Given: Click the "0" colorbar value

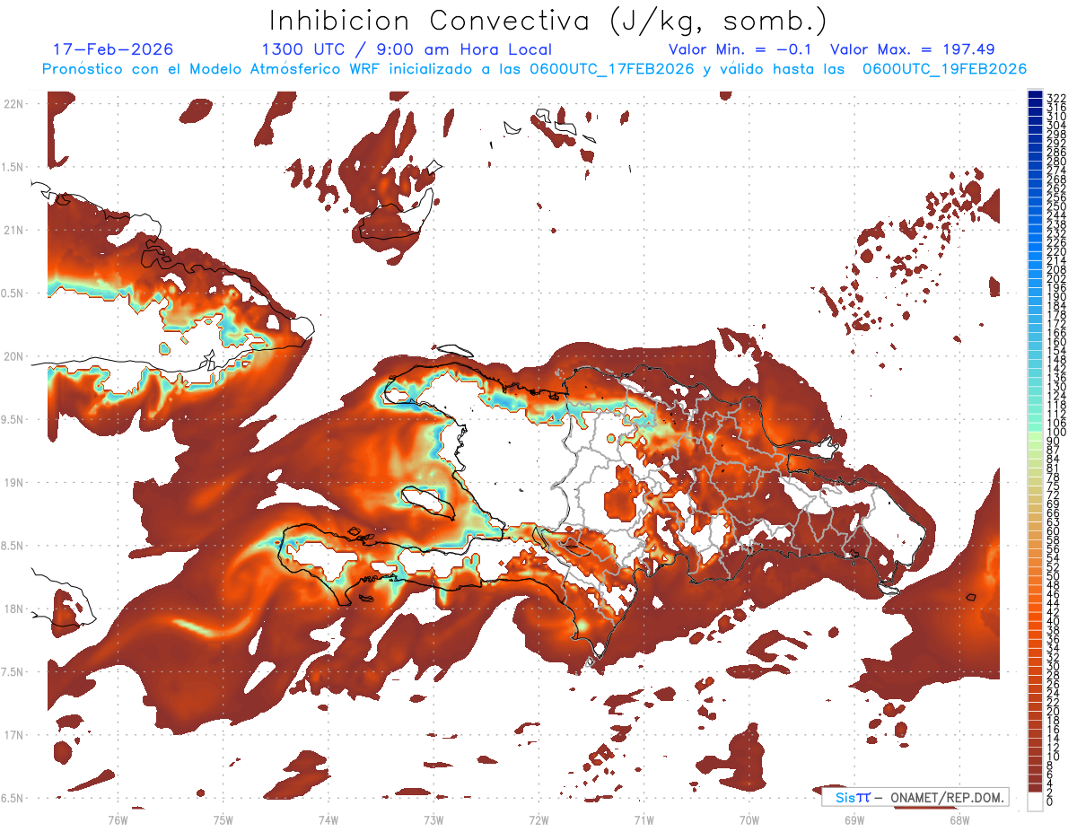Looking at the screenshot, I should (1050, 802).
